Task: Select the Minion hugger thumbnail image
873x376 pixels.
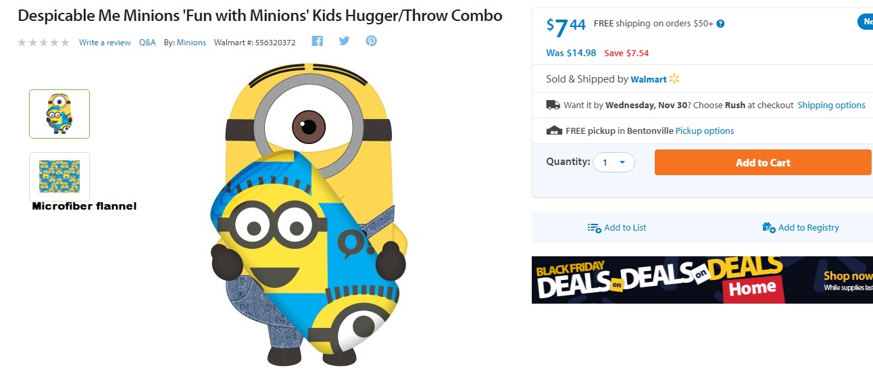Action: point(59,114)
